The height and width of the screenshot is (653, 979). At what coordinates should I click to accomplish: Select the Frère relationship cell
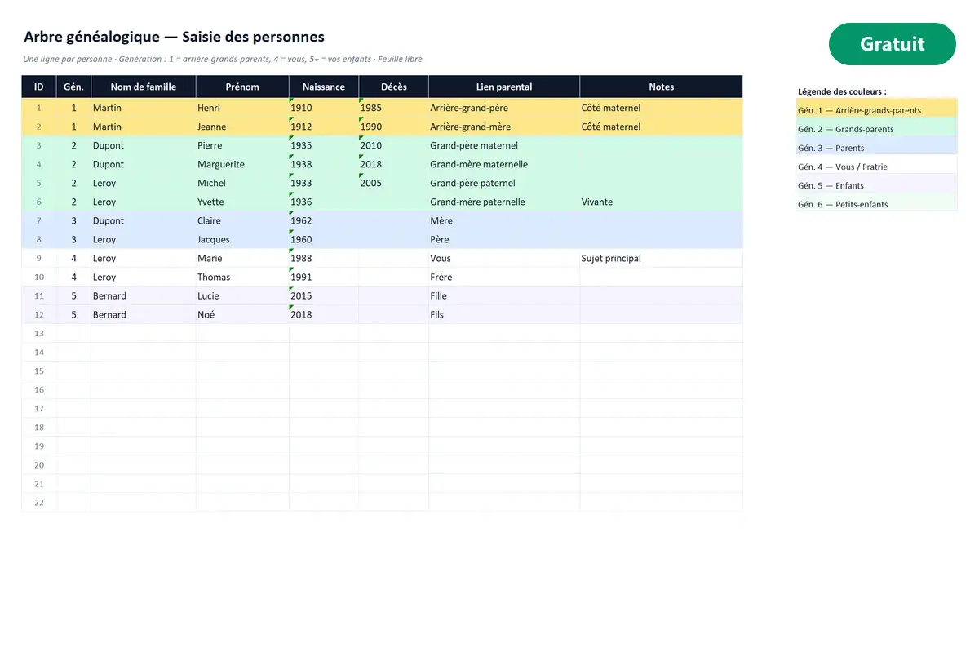(x=504, y=277)
